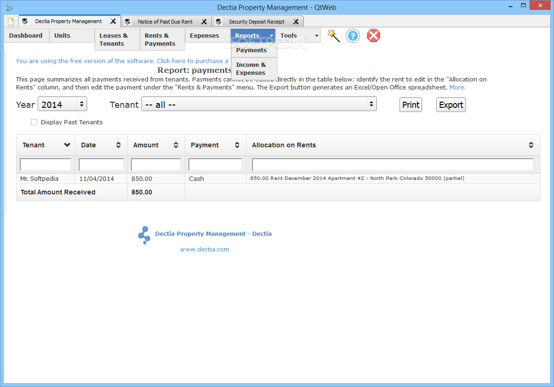Focus the Amount filter input field
The width and height of the screenshot is (554, 387).
(x=156, y=165)
